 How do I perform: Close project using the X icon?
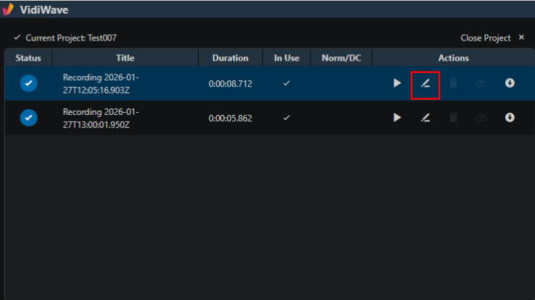pos(521,38)
